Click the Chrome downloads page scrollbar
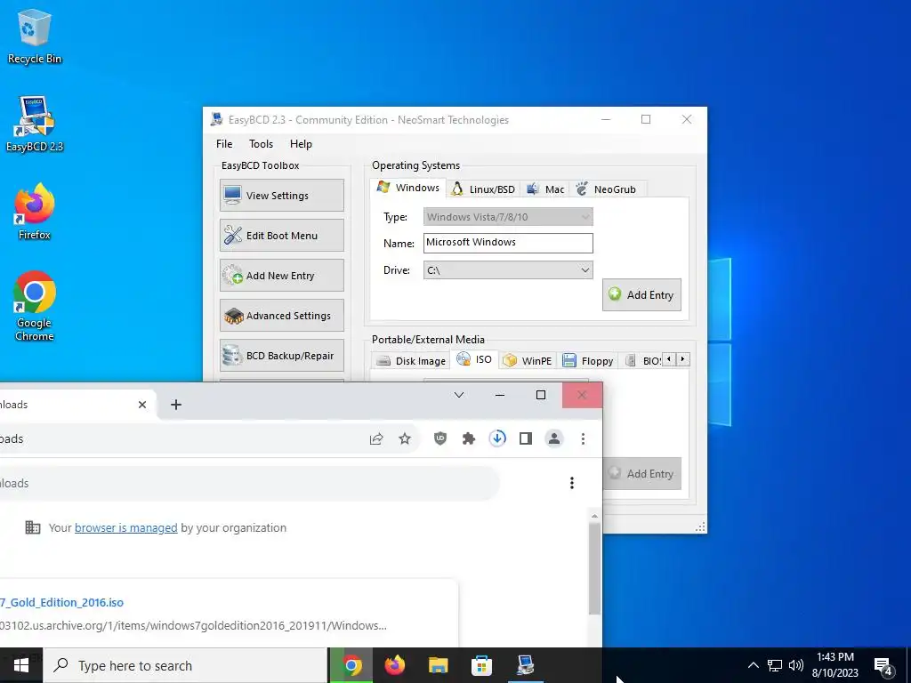911x683 pixels. 594,568
